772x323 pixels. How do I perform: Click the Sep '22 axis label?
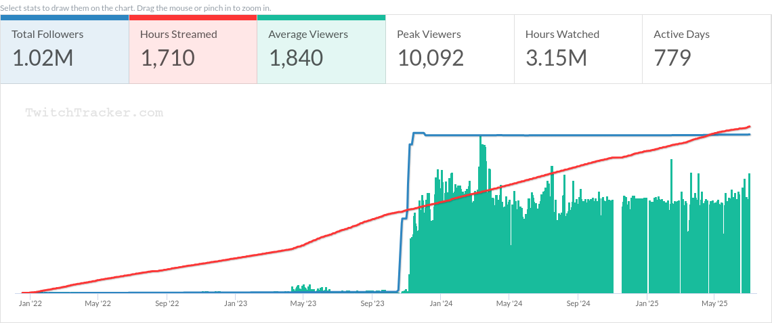point(167,304)
